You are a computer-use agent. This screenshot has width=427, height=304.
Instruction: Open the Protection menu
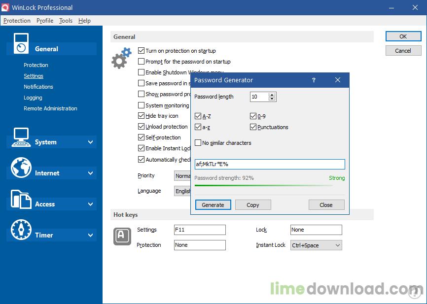pyautogui.click(x=17, y=21)
